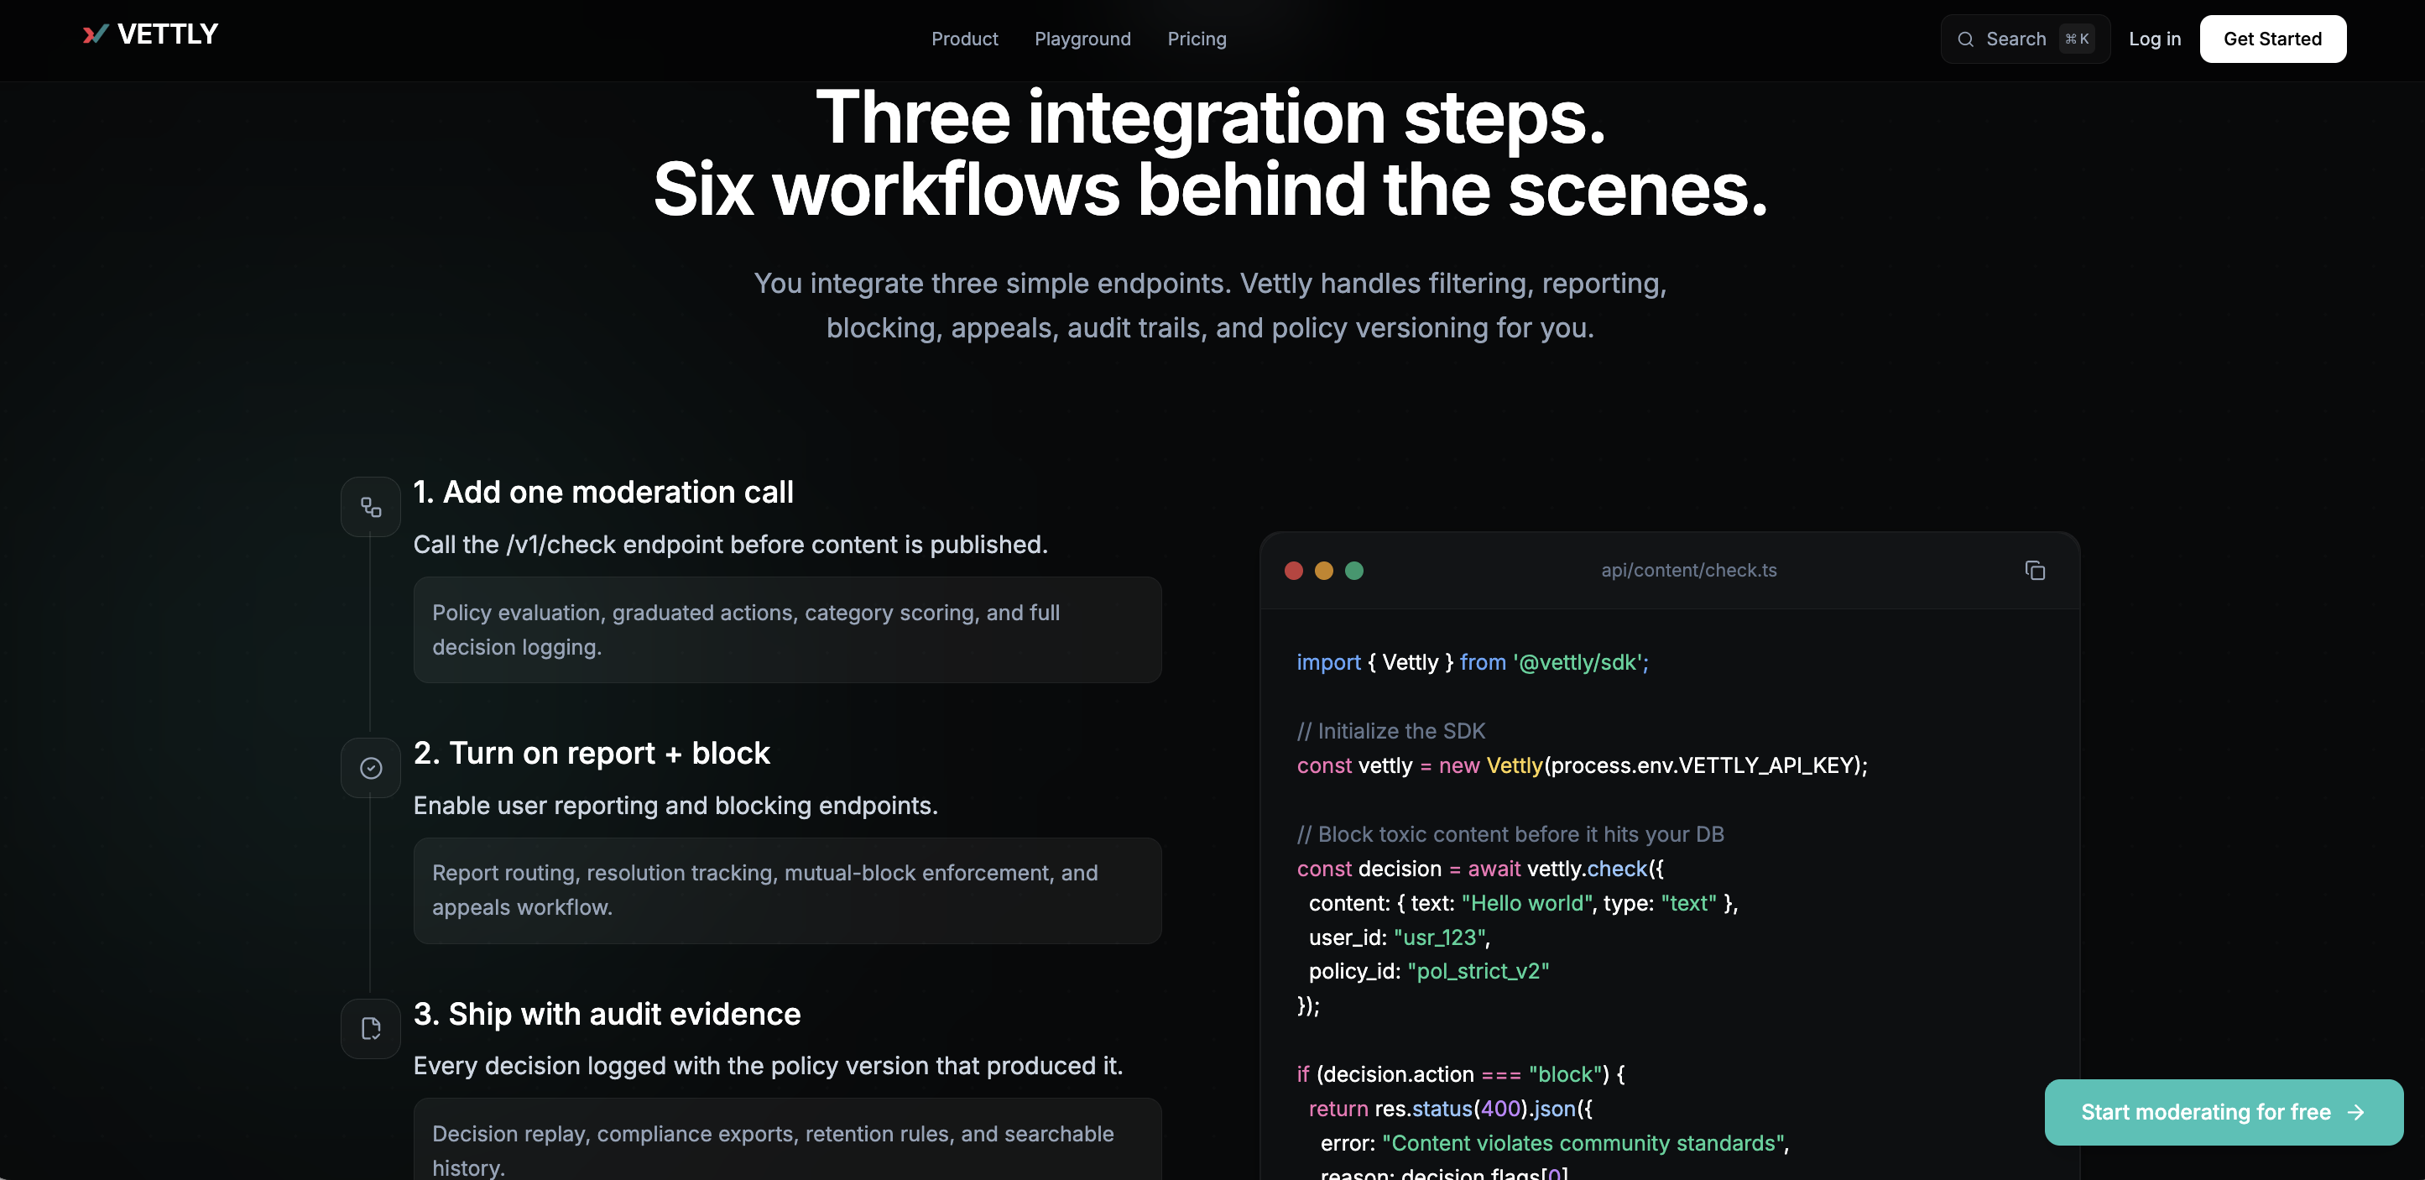2425x1180 pixels.
Task: Click the api/content/check.ts filename
Action: [x=1689, y=571]
